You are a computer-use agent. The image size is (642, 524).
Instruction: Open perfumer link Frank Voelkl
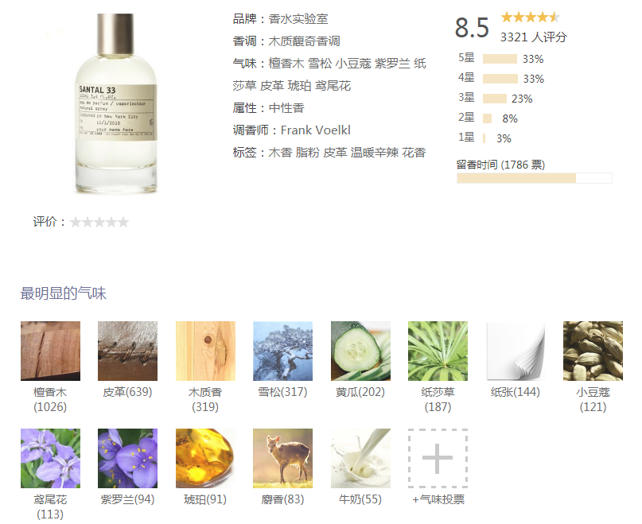click(315, 130)
